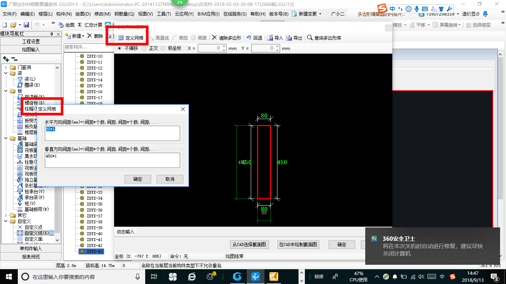Click the 定义网格 grid tool

[x=131, y=38]
